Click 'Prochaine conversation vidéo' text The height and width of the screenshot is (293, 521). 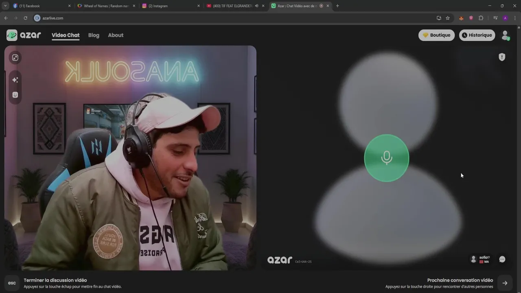460,280
